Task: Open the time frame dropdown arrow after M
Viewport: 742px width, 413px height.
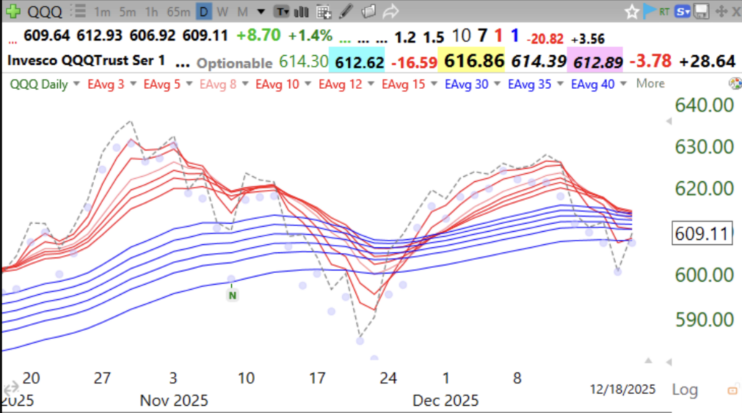Action: tap(260, 12)
